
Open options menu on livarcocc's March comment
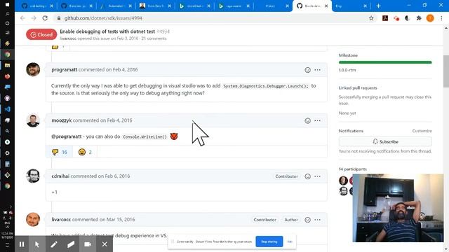(x=318, y=220)
